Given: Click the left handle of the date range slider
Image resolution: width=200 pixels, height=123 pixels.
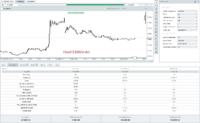Looking at the screenshot, I should coord(66,5).
